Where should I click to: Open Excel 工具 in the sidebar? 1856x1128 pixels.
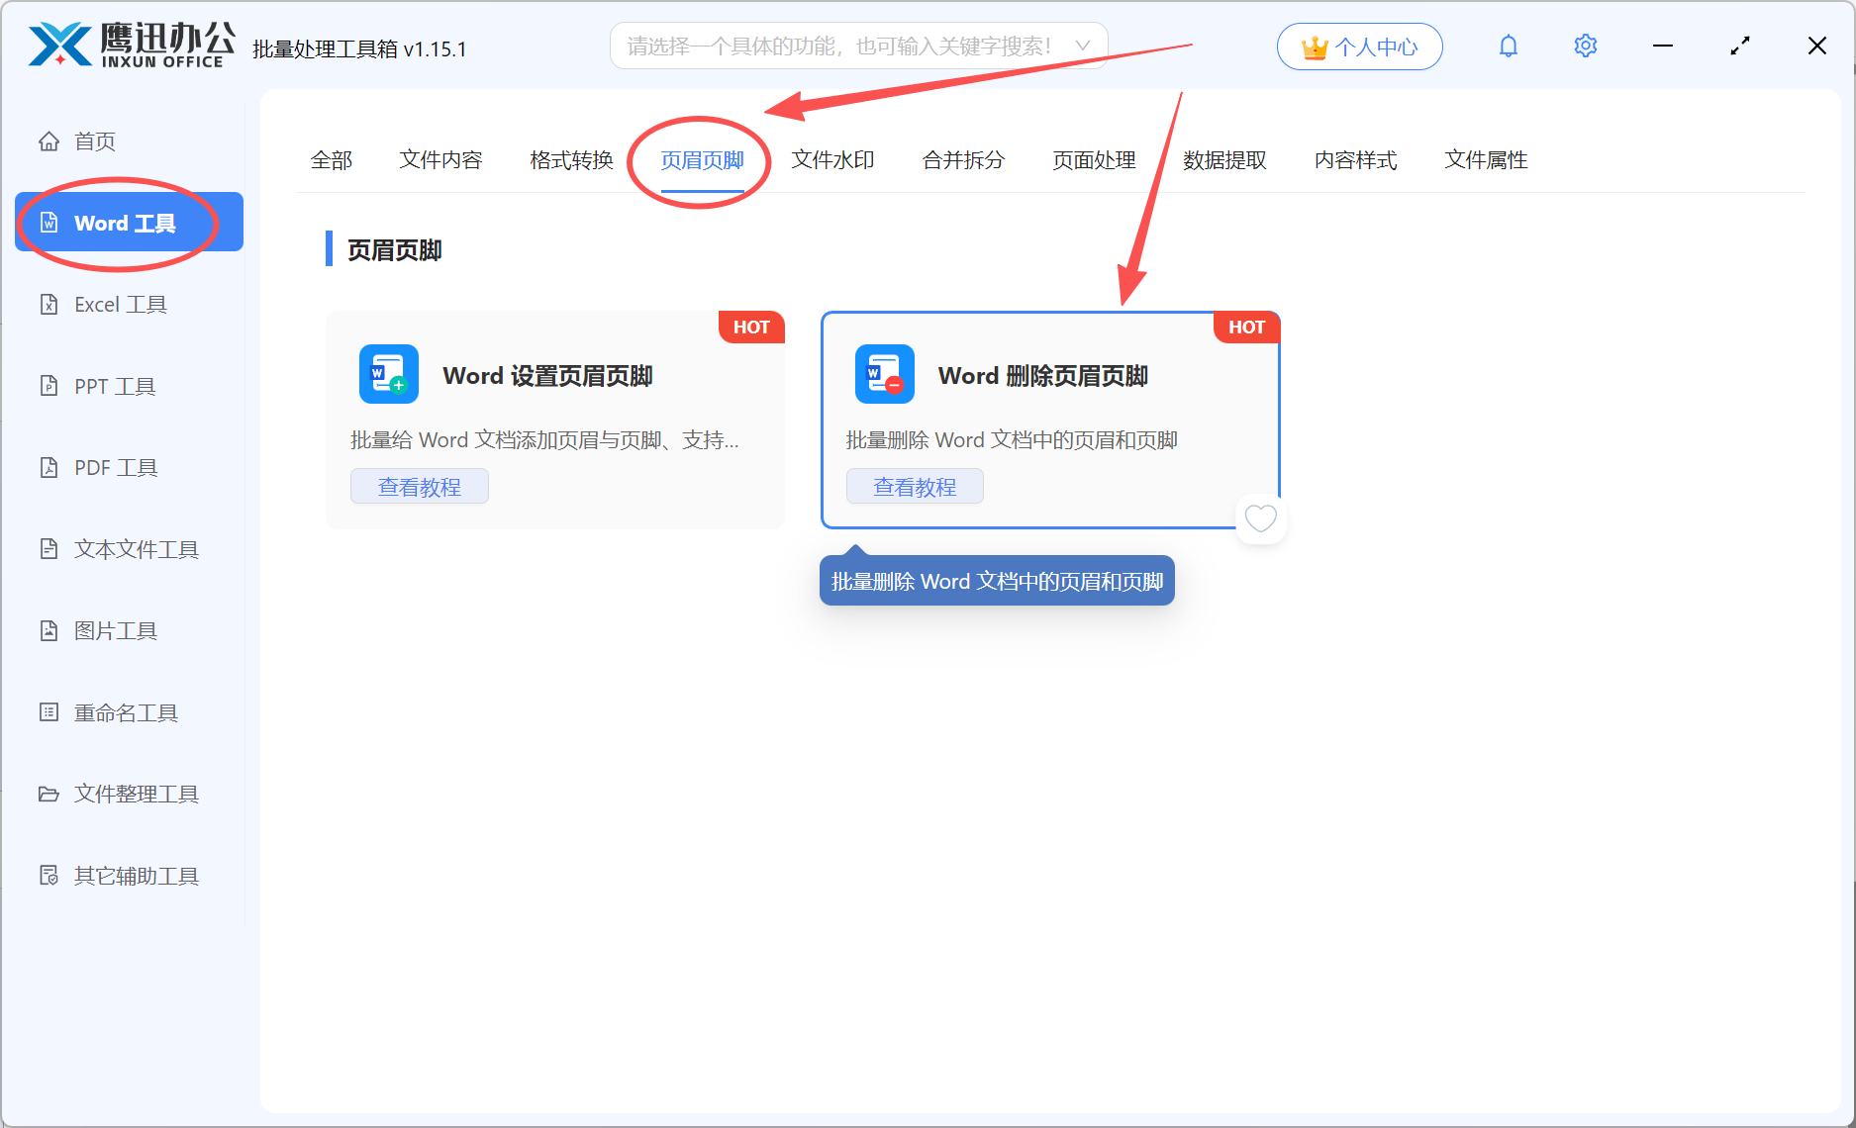[129, 305]
